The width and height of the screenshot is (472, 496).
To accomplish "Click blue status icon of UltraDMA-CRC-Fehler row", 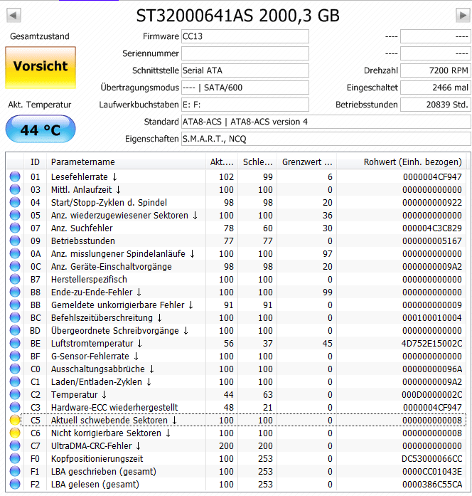I will pos(15,445).
